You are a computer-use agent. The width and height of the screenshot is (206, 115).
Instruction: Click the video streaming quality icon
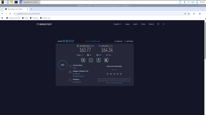(x=99, y=60)
